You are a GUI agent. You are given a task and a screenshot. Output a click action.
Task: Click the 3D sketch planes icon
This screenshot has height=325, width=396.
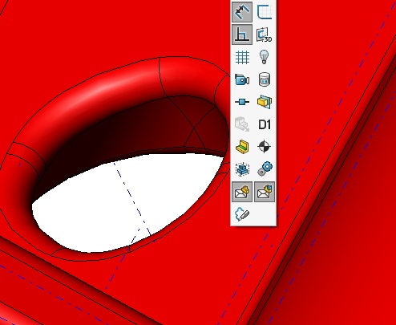point(265,35)
